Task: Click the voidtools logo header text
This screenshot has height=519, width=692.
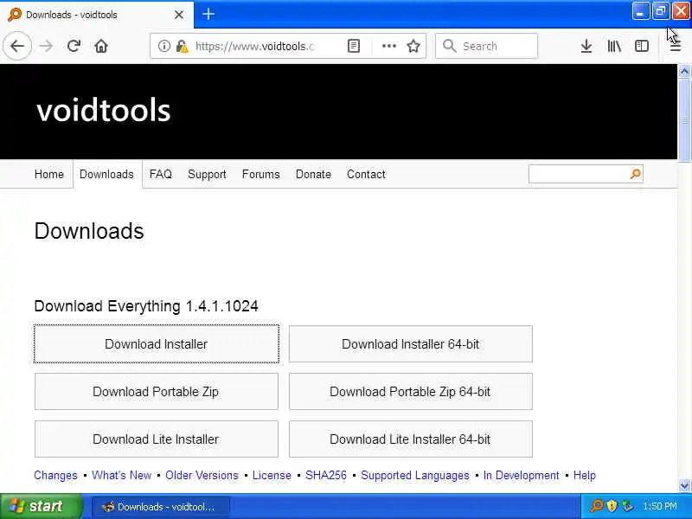Action: point(103,111)
